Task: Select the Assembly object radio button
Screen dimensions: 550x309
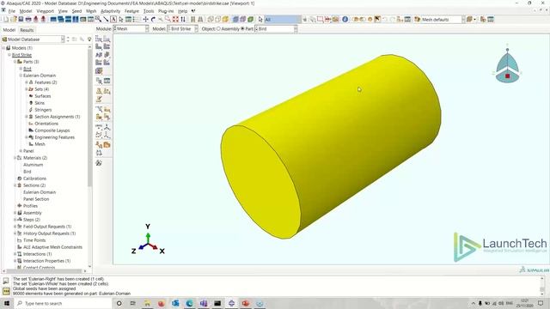Action: [218, 28]
